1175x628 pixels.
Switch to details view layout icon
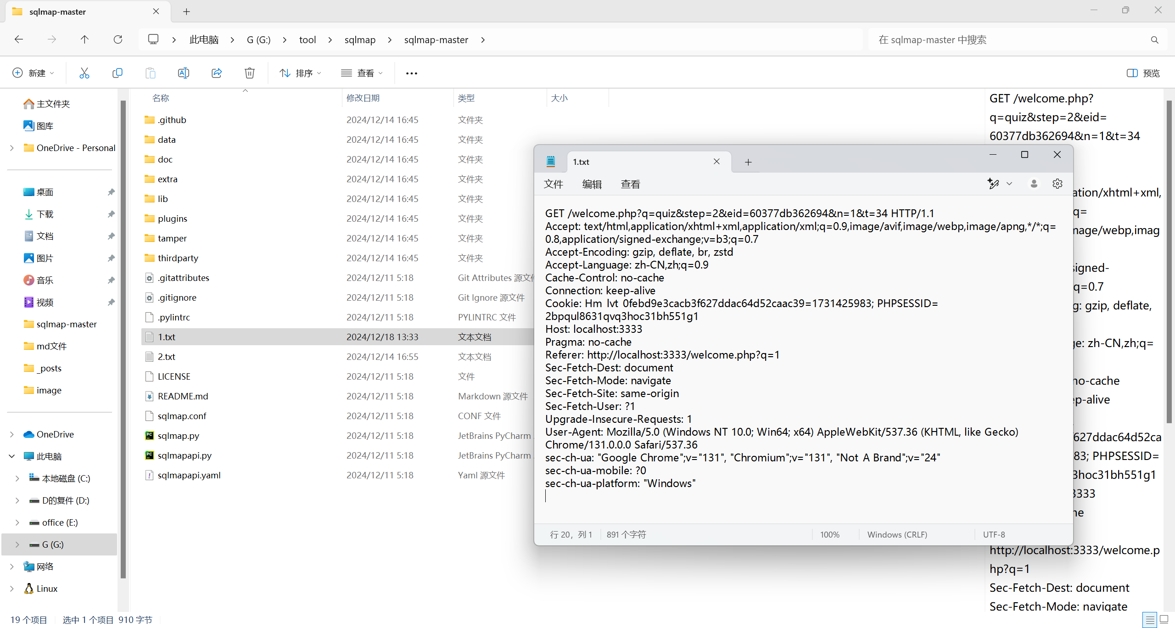pos(1149,620)
